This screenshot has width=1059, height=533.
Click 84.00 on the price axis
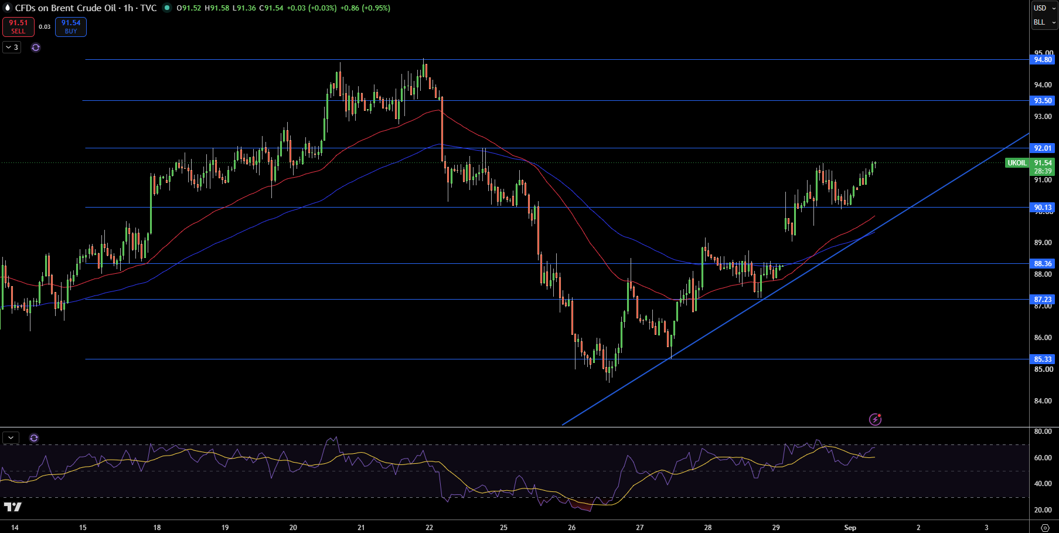pos(1043,401)
